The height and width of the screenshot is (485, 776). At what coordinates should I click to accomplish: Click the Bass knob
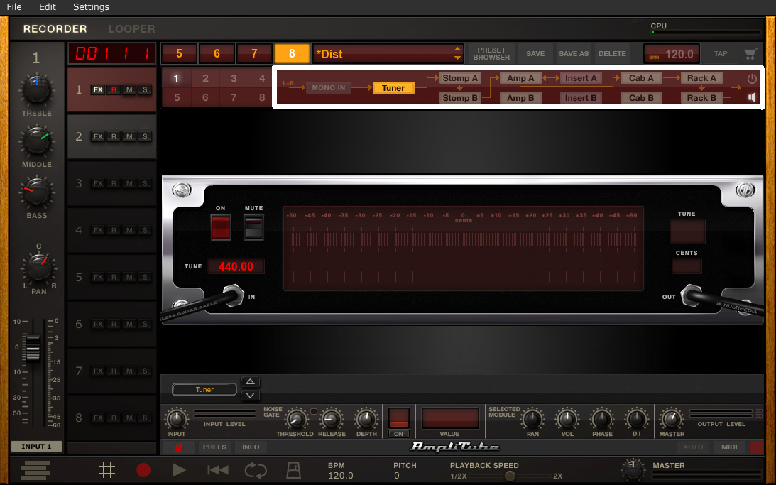point(37,192)
